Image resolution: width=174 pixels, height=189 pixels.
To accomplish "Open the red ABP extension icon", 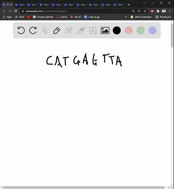I will pos(152,11).
